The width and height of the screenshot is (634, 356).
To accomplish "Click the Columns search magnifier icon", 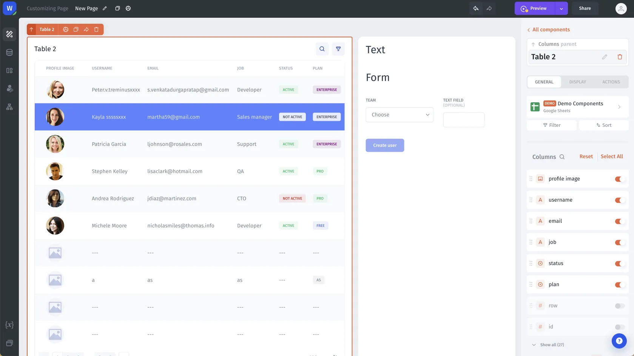I will [562, 157].
